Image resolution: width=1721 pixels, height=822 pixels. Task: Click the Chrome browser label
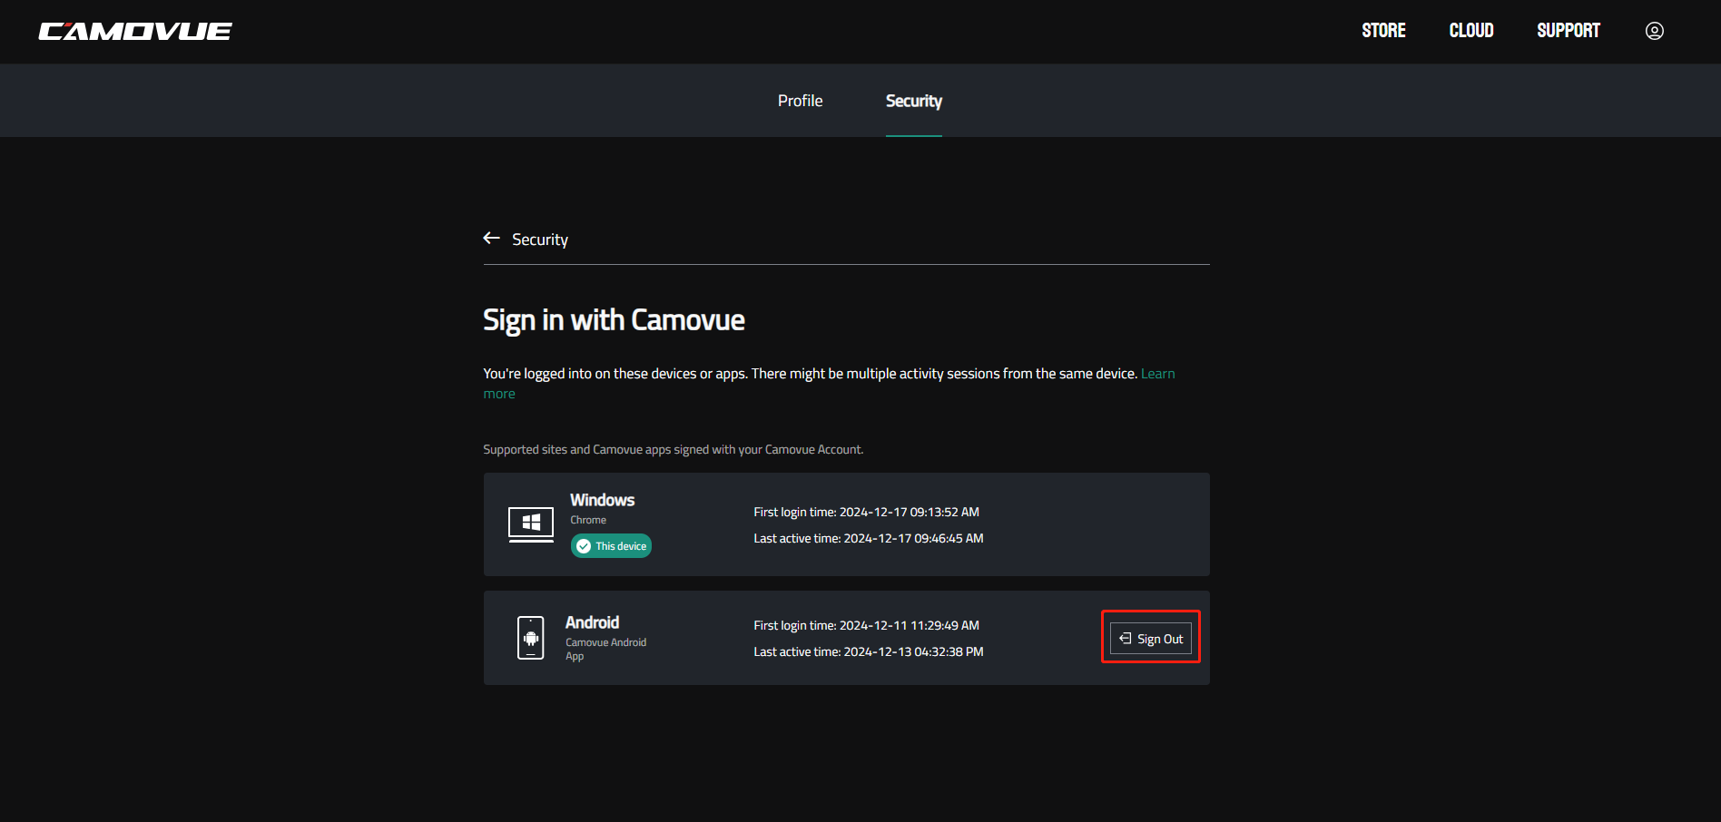point(588,520)
